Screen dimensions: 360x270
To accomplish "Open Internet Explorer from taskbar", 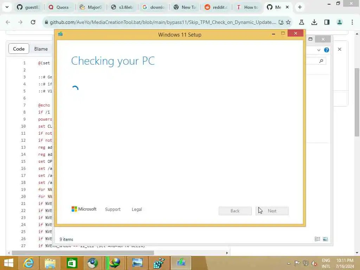I will (x=28, y=263).
